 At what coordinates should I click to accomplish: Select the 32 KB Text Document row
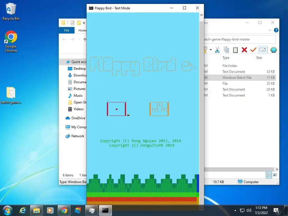240,72
